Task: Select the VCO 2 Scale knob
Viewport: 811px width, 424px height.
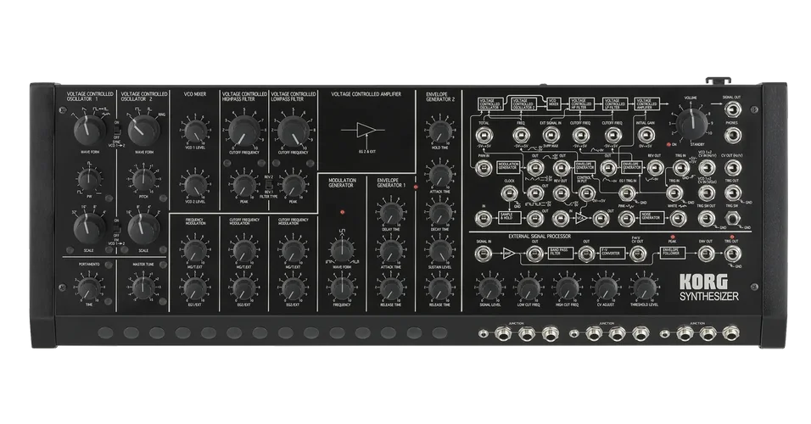Action: [x=143, y=229]
